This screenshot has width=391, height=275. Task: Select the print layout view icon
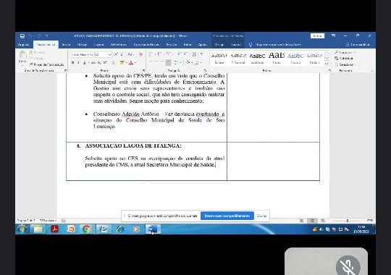312,221
